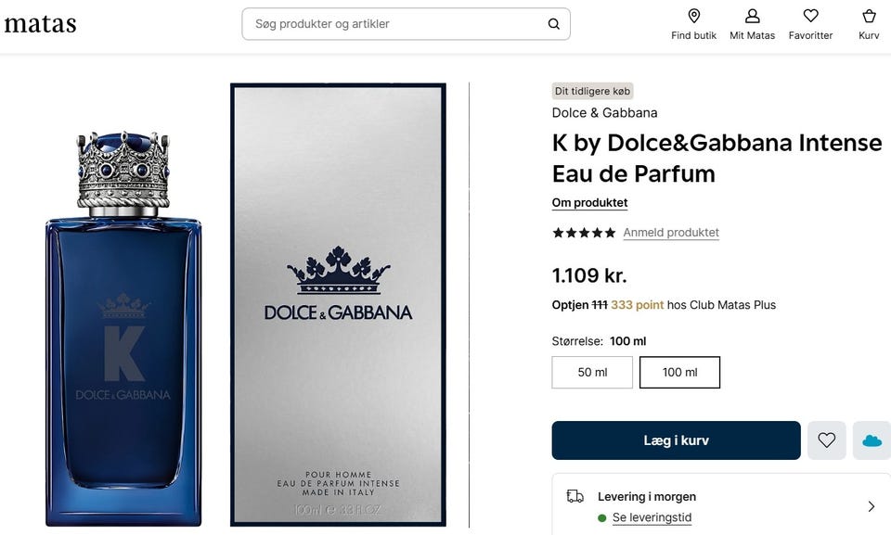Expand delivery details chevron arrow
This screenshot has height=535, width=891.
(871, 506)
